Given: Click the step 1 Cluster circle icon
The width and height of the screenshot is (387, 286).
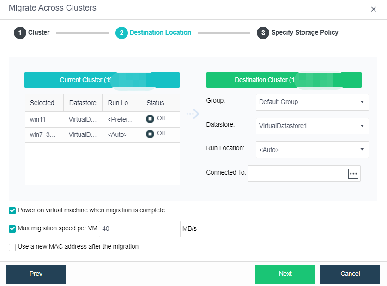Looking at the screenshot, I should (20, 33).
